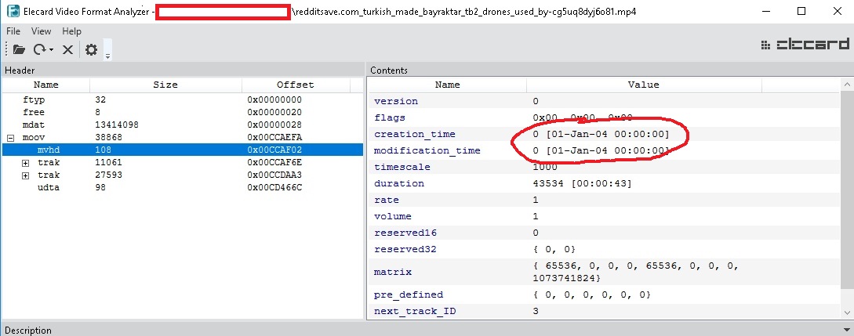Screen dimensions: 854x336
Task: Select the volume field name
Action: pos(393,216)
